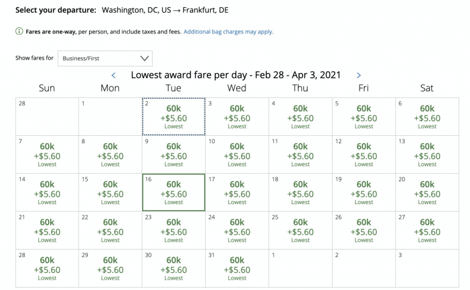Select Tuesday March 2 award fare

pos(173,117)
